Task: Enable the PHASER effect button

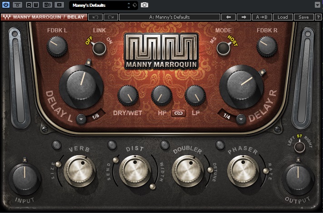Action: [220, 145]
